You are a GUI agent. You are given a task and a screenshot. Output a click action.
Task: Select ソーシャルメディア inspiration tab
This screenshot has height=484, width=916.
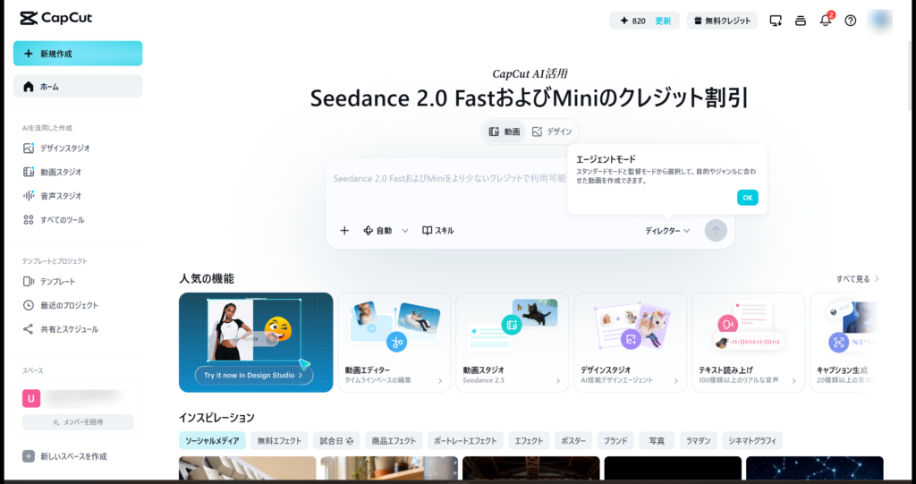[213, 441]
